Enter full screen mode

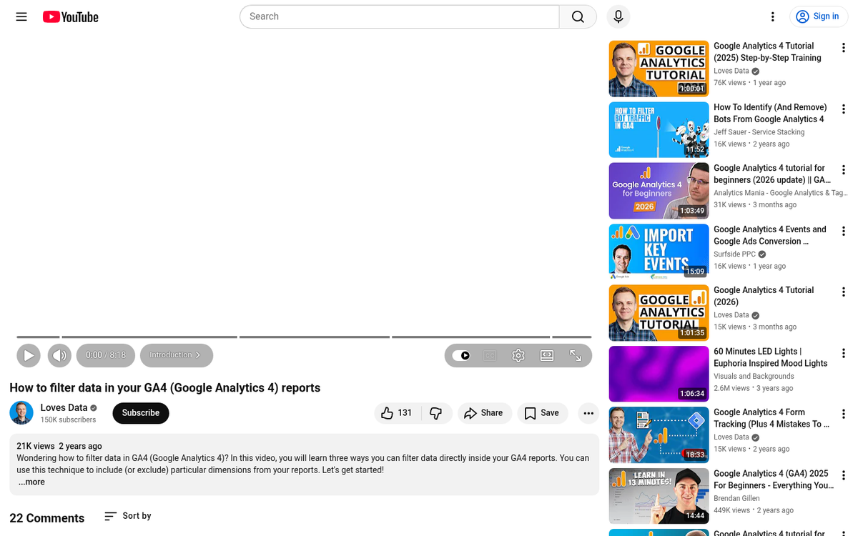(576, 355)
